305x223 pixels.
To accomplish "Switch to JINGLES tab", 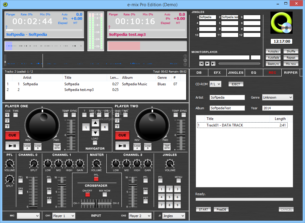I will [x=236, y=73].
